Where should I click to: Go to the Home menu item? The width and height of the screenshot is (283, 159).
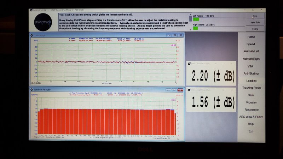tap(251, 37)
